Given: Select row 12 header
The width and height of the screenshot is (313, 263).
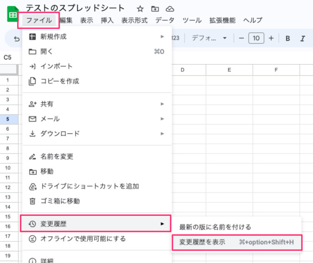Looking at the screenshot, I should (x=9, y=187).
